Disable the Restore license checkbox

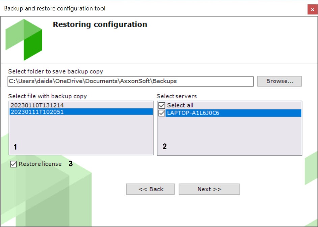pos(14,164)
